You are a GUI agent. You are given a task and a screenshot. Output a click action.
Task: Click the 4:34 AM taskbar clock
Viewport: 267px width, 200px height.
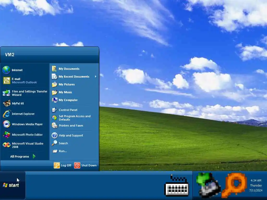point(256,180)
